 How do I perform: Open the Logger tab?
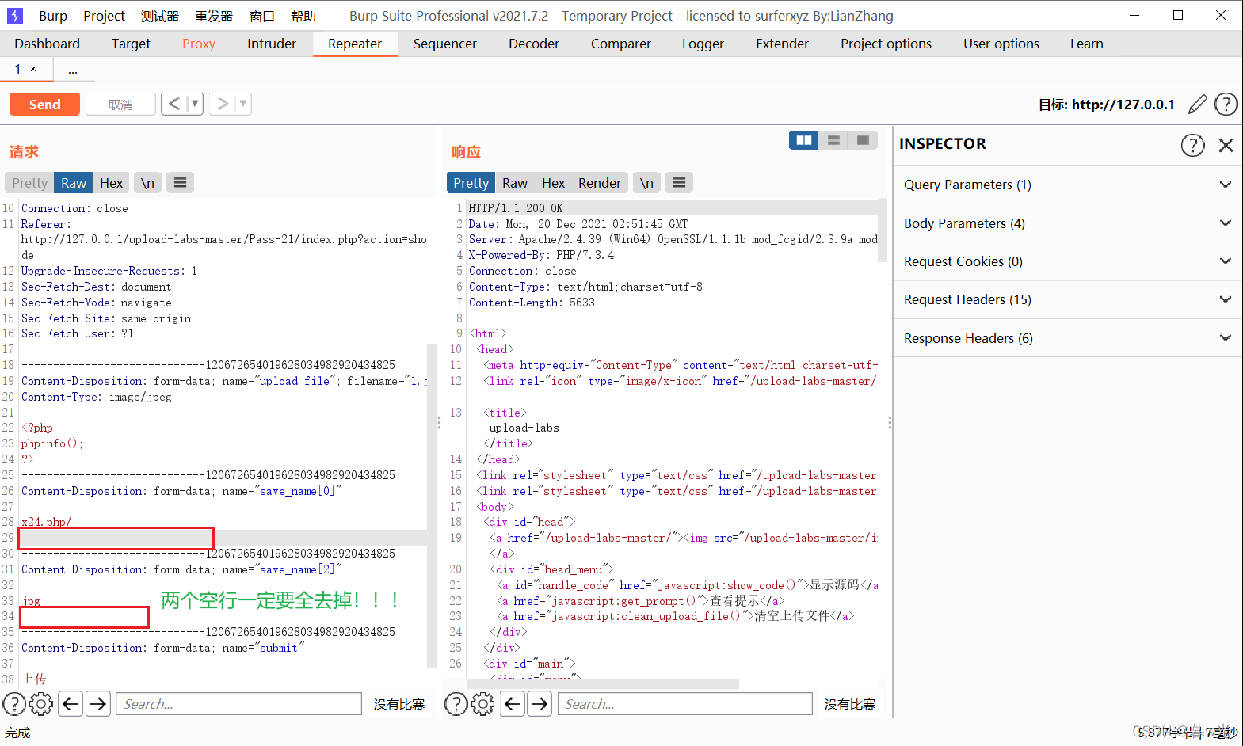[x=703, y=44]
